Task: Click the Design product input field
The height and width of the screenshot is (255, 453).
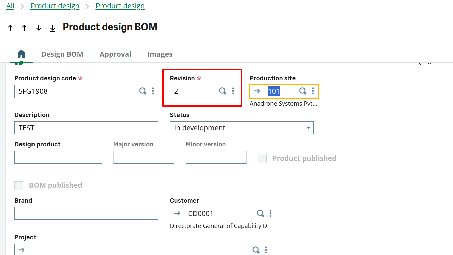Action: (58, 157)
